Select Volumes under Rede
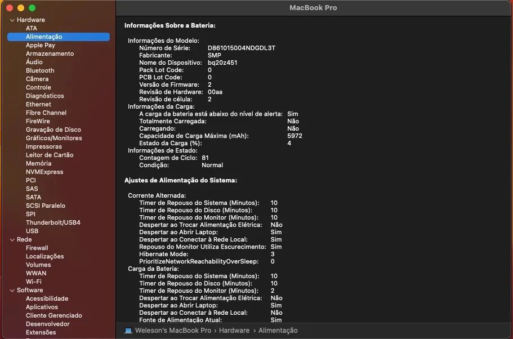Screen dimensions: 513x339 (38, 265)
